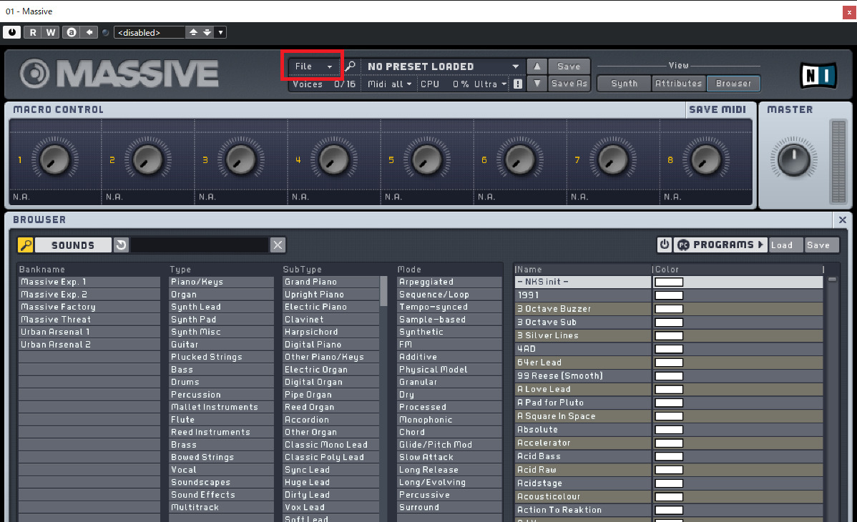Open the host preset dropdown arrow
857x522 pixels.
click(x=220, y=32)
